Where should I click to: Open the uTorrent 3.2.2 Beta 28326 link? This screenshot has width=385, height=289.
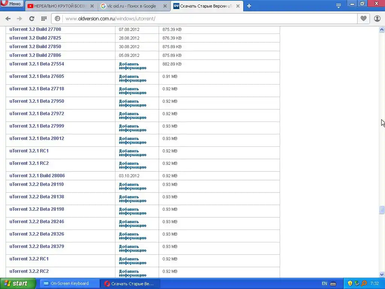[36, 234]
